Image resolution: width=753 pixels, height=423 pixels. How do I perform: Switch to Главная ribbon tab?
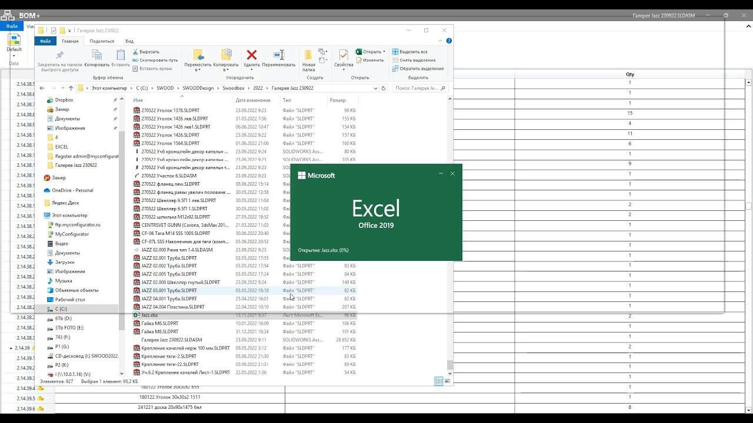point(70,41)
